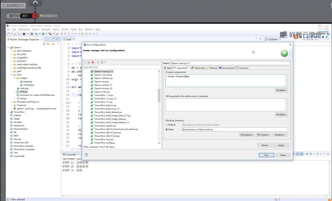Click the Outline view icon
332x201 pixels.
[267, 39]
